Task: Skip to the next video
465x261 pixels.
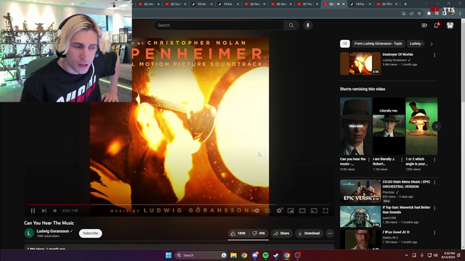Action: tap(44, 211)
